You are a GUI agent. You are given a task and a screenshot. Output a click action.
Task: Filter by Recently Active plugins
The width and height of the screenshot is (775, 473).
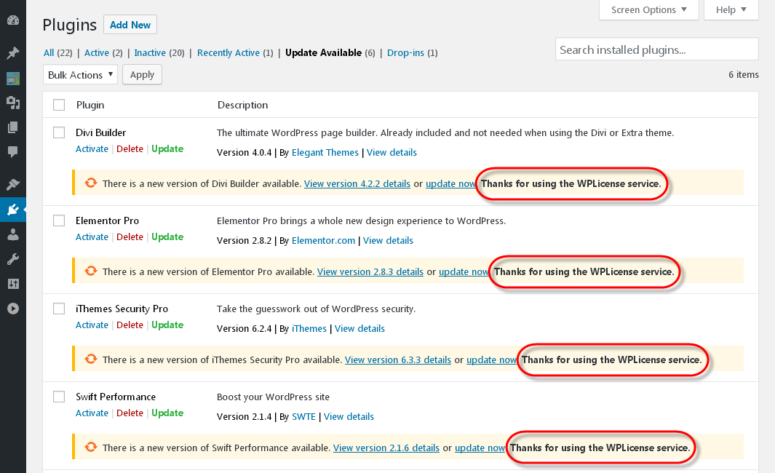228,53
